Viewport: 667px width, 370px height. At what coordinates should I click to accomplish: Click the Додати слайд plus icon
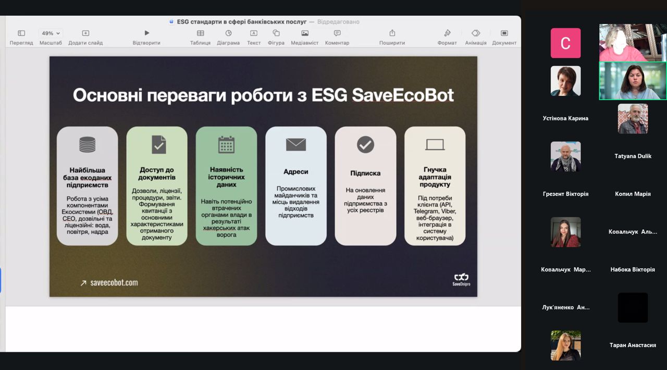(85, 33)
